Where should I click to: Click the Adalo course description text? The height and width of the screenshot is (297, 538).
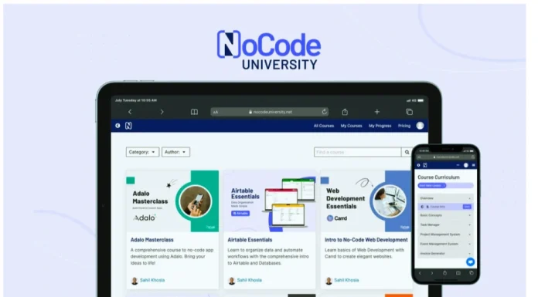point(172,257)
